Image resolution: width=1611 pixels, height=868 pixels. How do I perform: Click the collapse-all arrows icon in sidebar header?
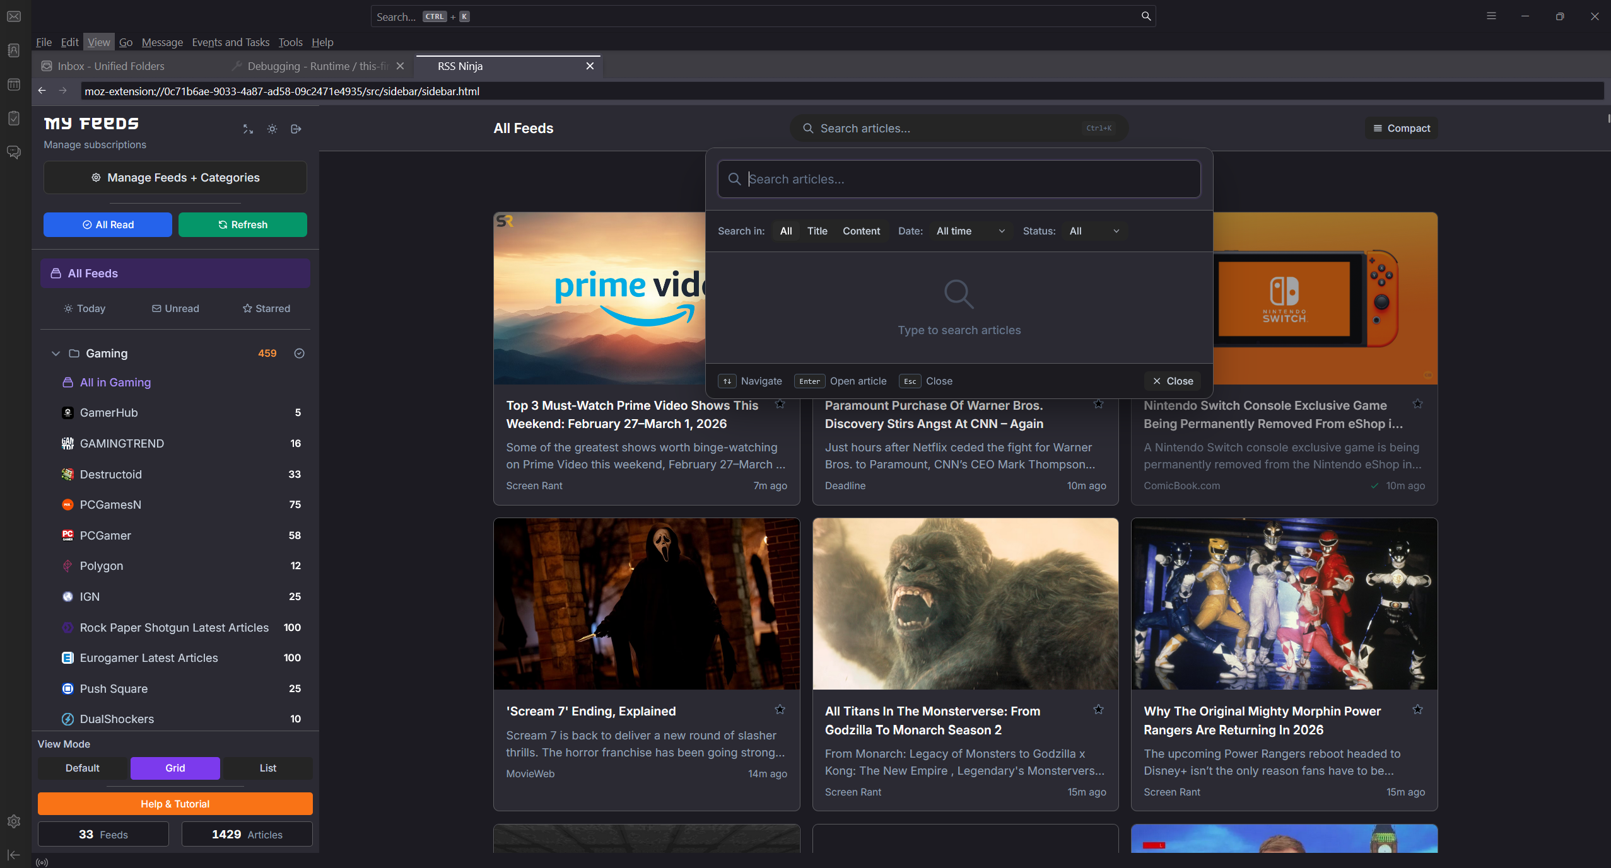(x=248, y=129)
